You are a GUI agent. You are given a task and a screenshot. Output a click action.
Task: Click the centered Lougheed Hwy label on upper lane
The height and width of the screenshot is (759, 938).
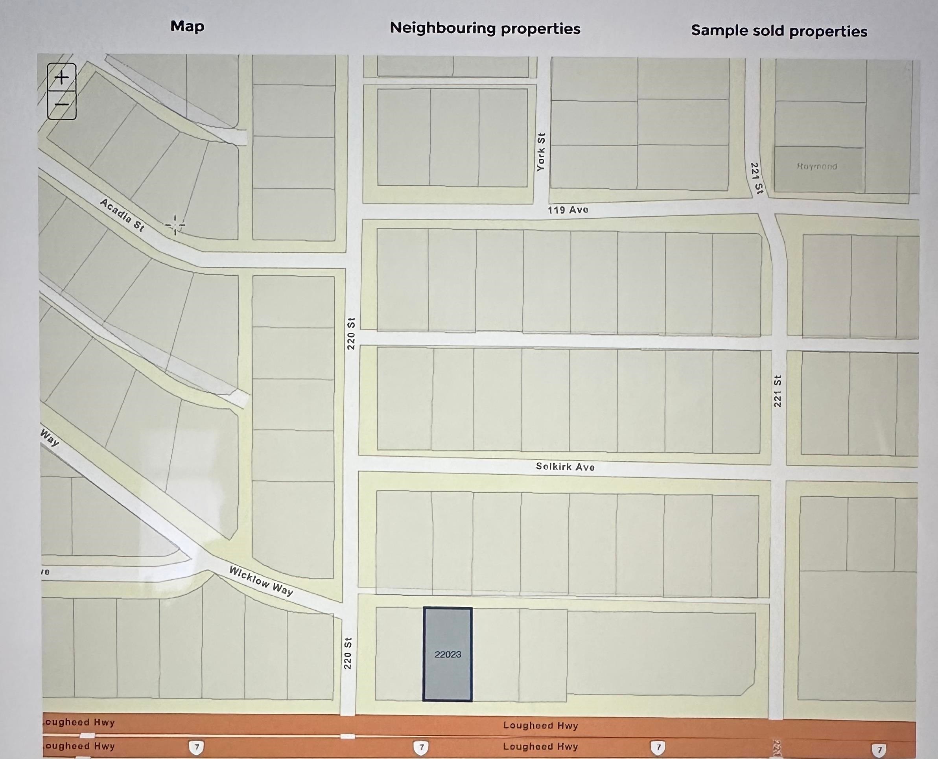(540, 725)
